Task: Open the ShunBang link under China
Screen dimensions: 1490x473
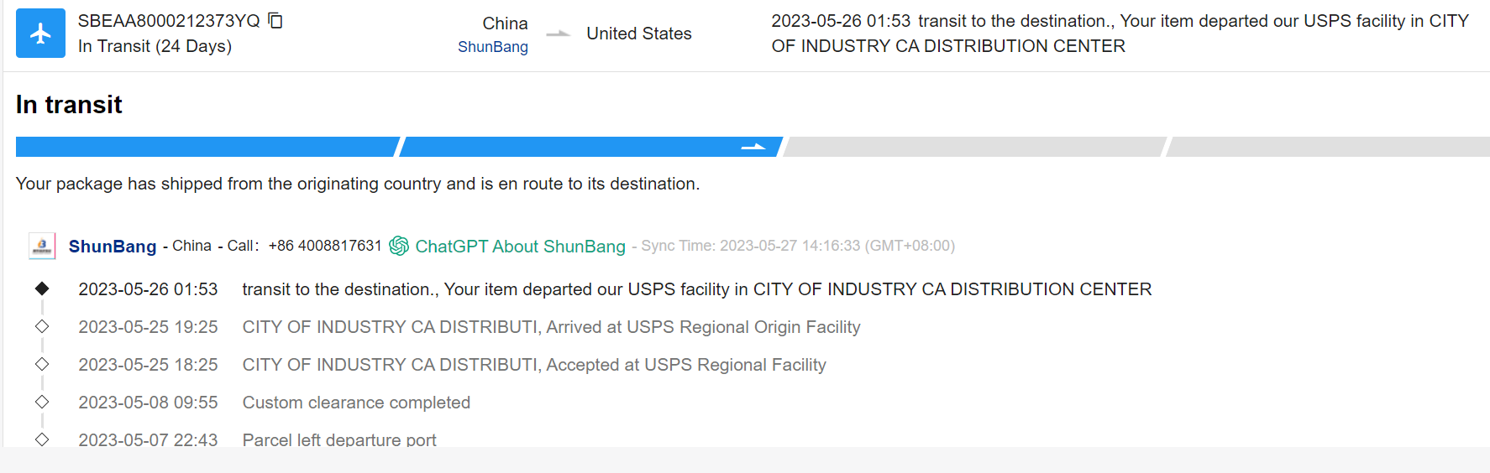Action: [x=493, y=47]
